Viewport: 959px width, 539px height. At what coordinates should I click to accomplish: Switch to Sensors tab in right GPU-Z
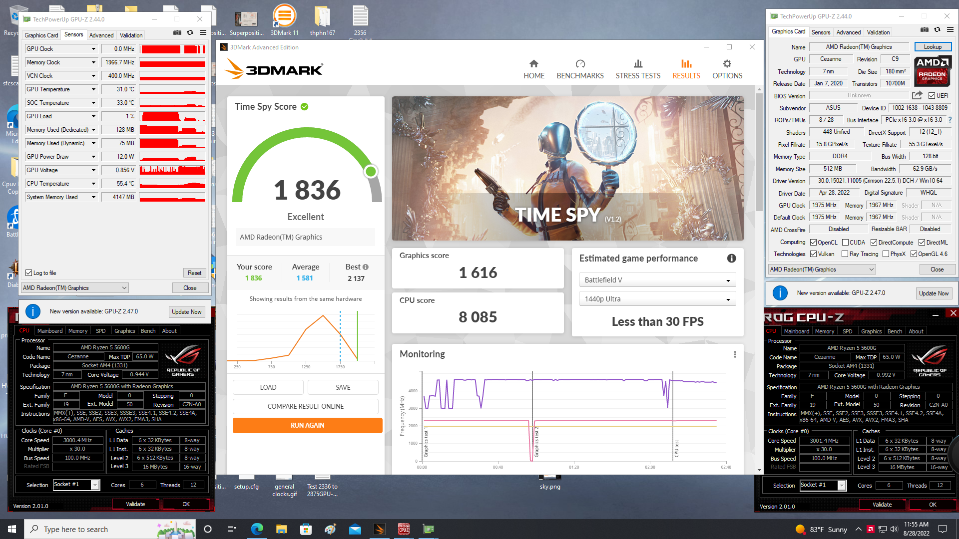click(821, 32)
